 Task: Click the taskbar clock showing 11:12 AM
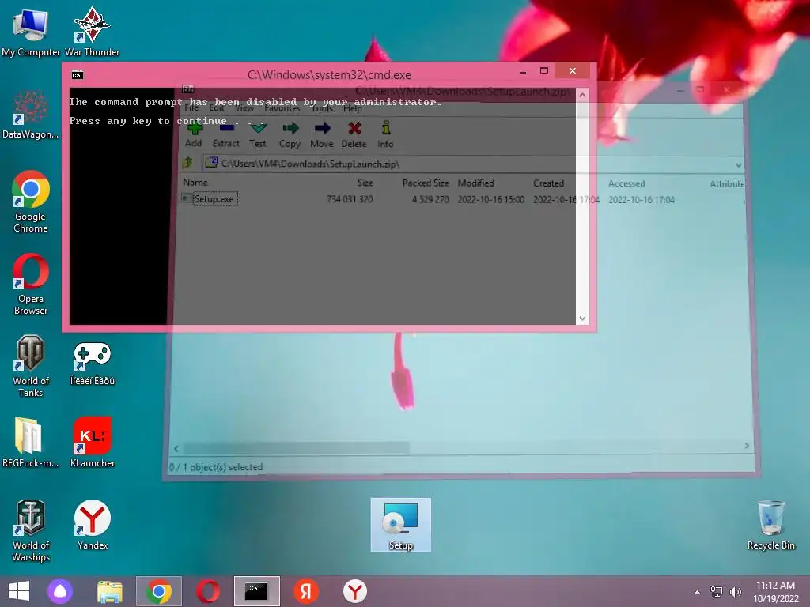click(776, 592)
